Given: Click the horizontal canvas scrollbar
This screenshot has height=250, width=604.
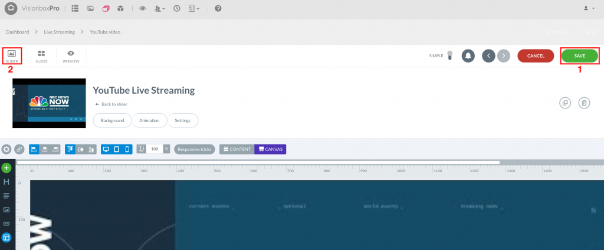Looking at the screenshot, I should 258,163.
